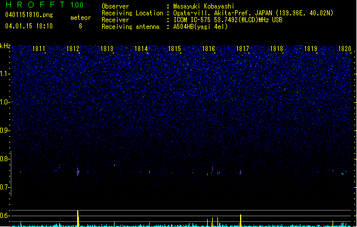This screenshot has width=357, height=227.
Task: Click the 1820 time marker
Action: tap(345, 49)
